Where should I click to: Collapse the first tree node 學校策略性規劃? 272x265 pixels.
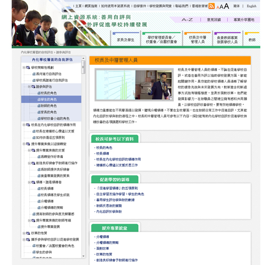click(x=24, y=67)
